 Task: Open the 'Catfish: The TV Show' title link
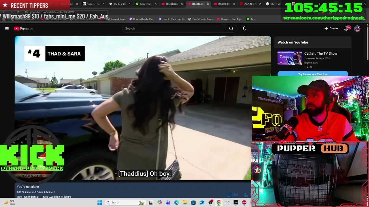pos(321,53)
